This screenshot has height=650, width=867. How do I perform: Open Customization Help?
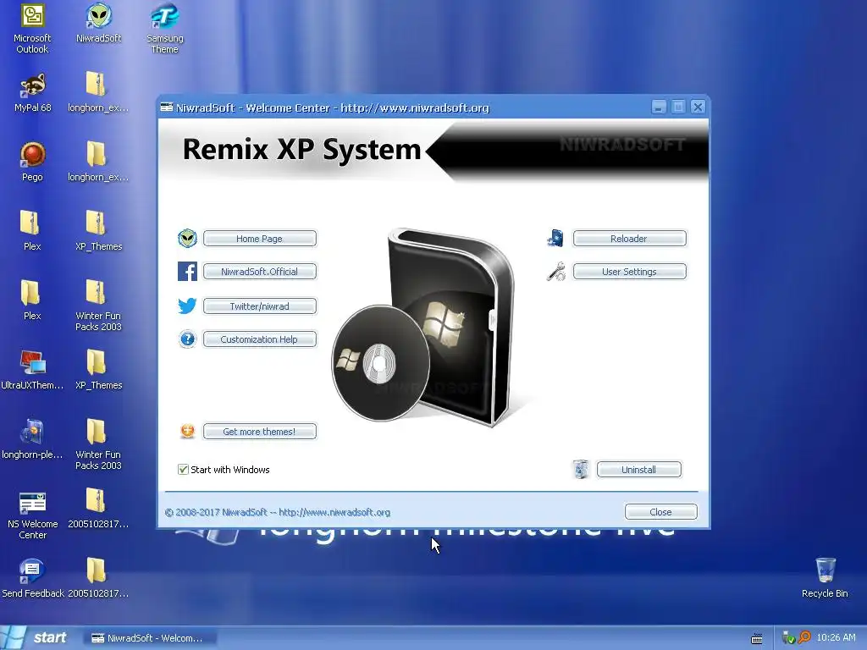coord(260,339)
